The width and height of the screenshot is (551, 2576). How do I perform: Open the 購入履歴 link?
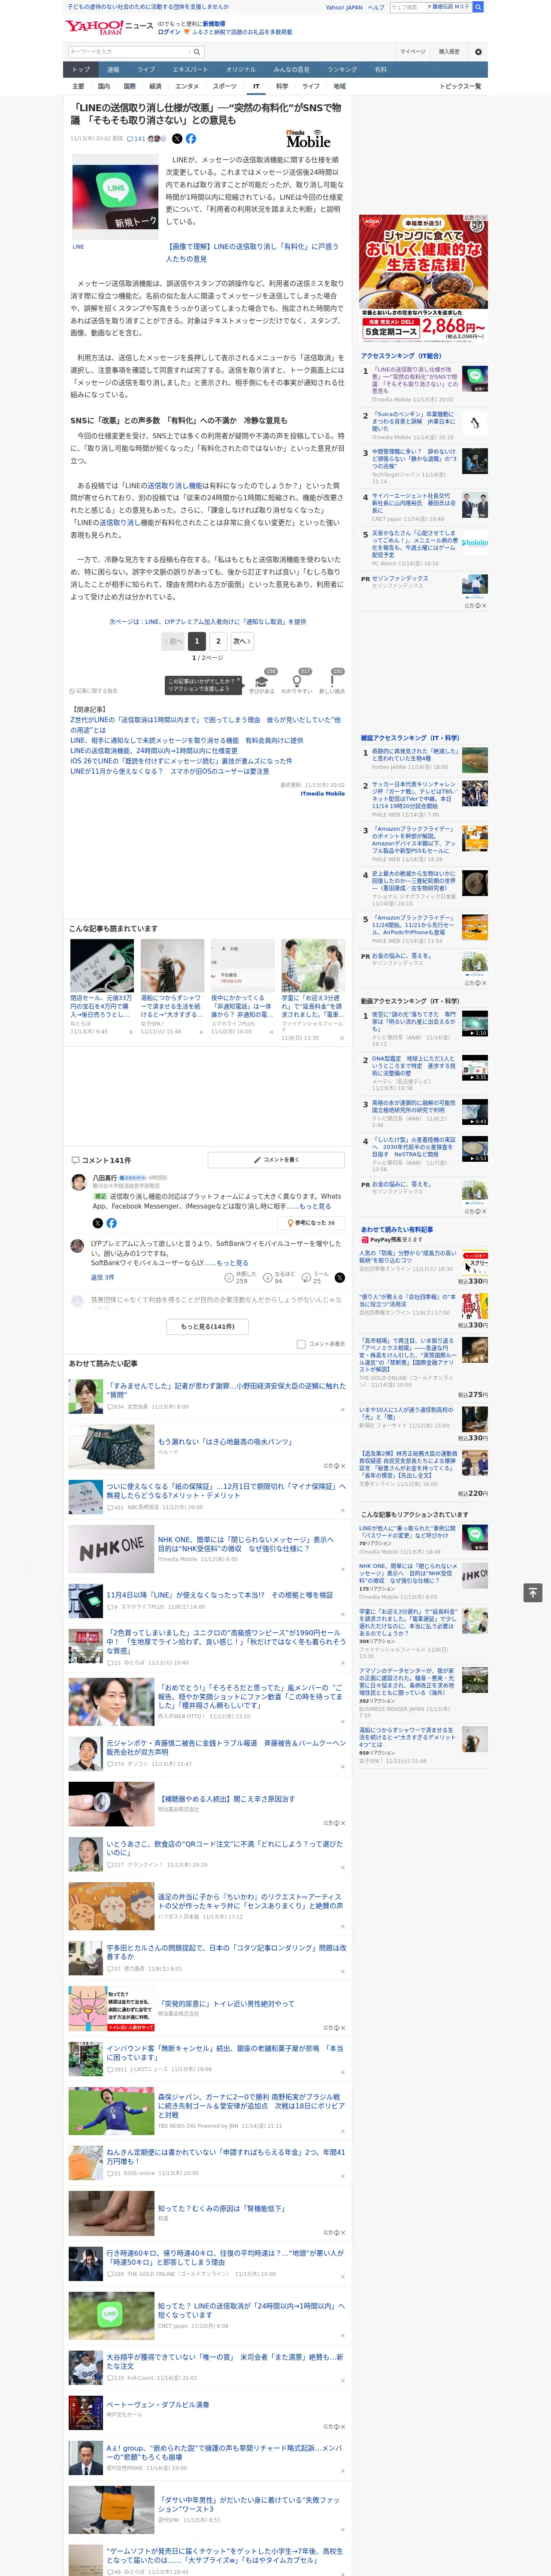pyautogui.click(x=449, y=52)
